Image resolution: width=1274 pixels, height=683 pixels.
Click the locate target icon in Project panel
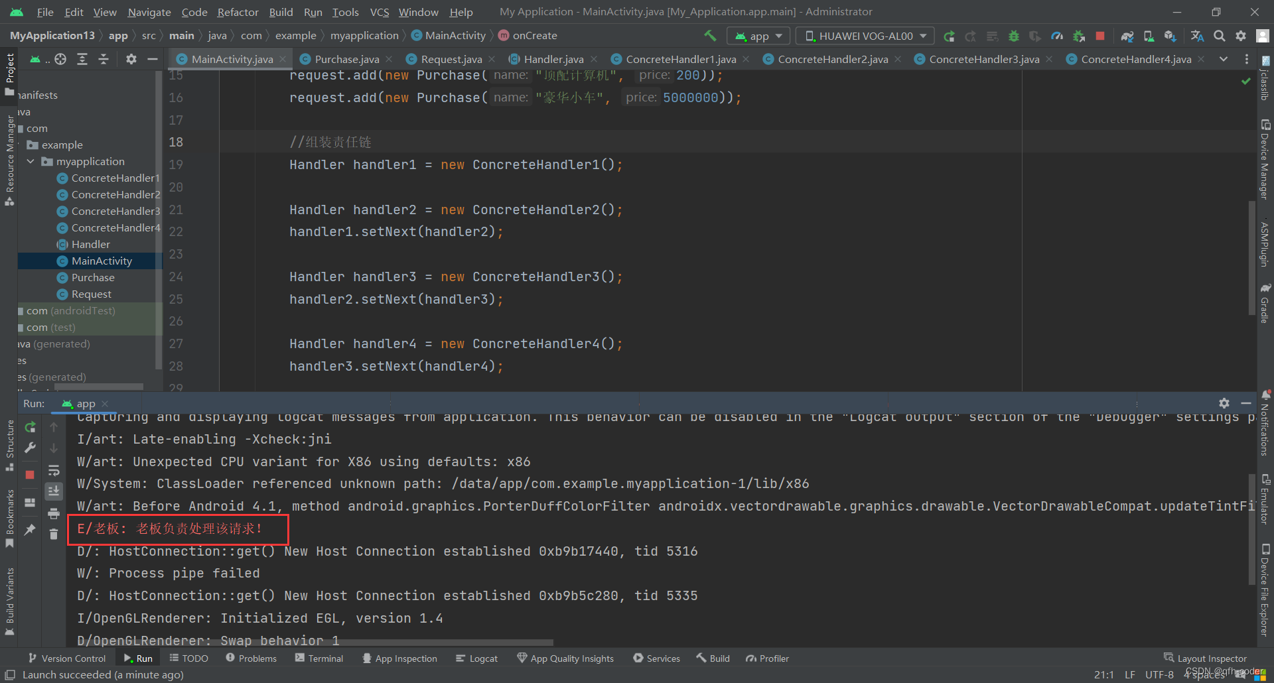60,59
